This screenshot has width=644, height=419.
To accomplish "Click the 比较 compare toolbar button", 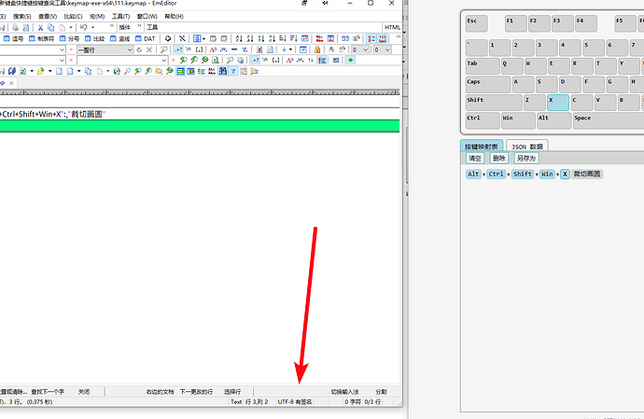I will [93, 38].
